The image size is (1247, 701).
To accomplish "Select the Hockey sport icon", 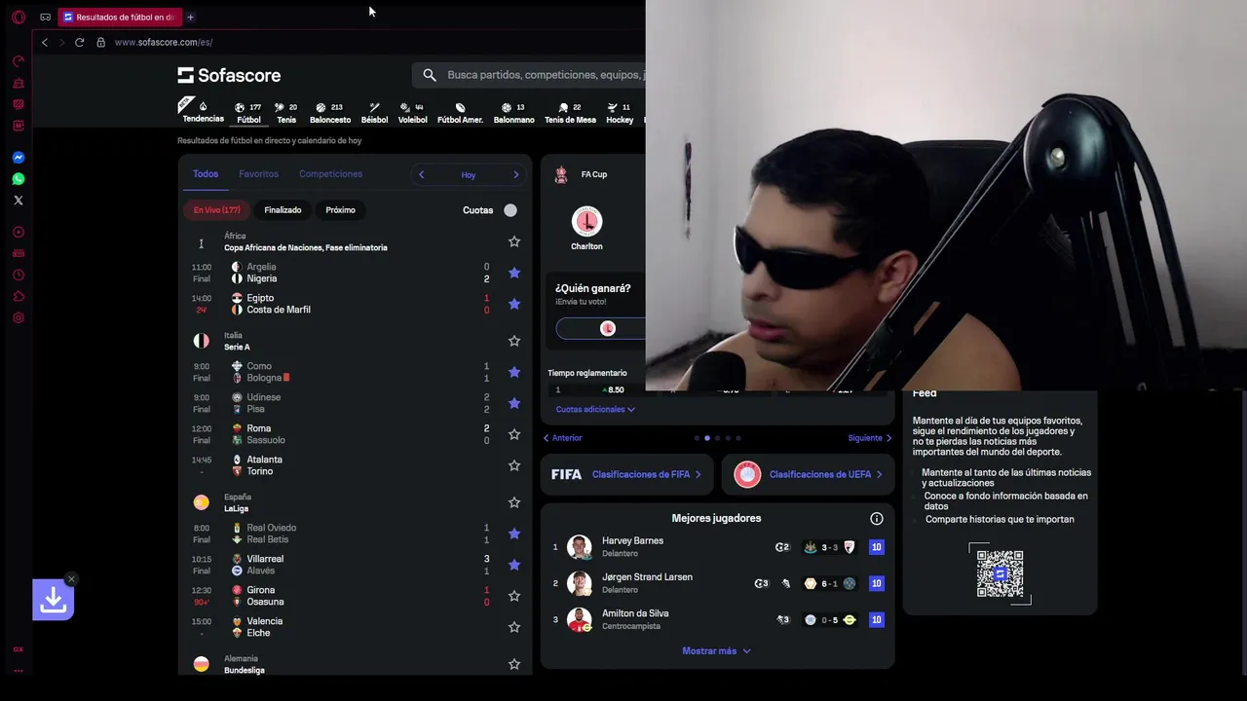I will (620, 113).
